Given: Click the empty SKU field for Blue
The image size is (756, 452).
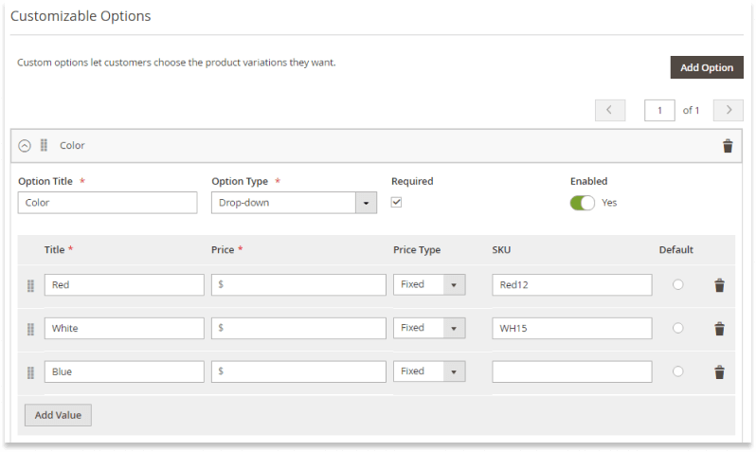Looking at the screenshot, I should (572, 371).
